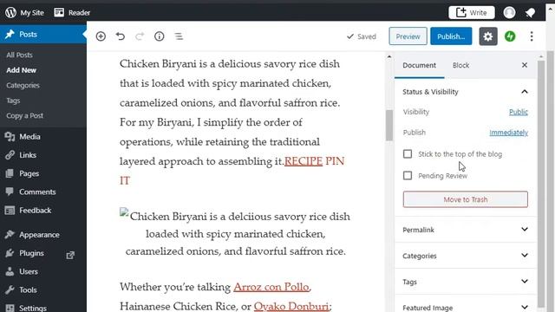The width and height of the screenshot is (555, 312).
Task: Open the Jetpack green icon
Action: coord(510,36)
